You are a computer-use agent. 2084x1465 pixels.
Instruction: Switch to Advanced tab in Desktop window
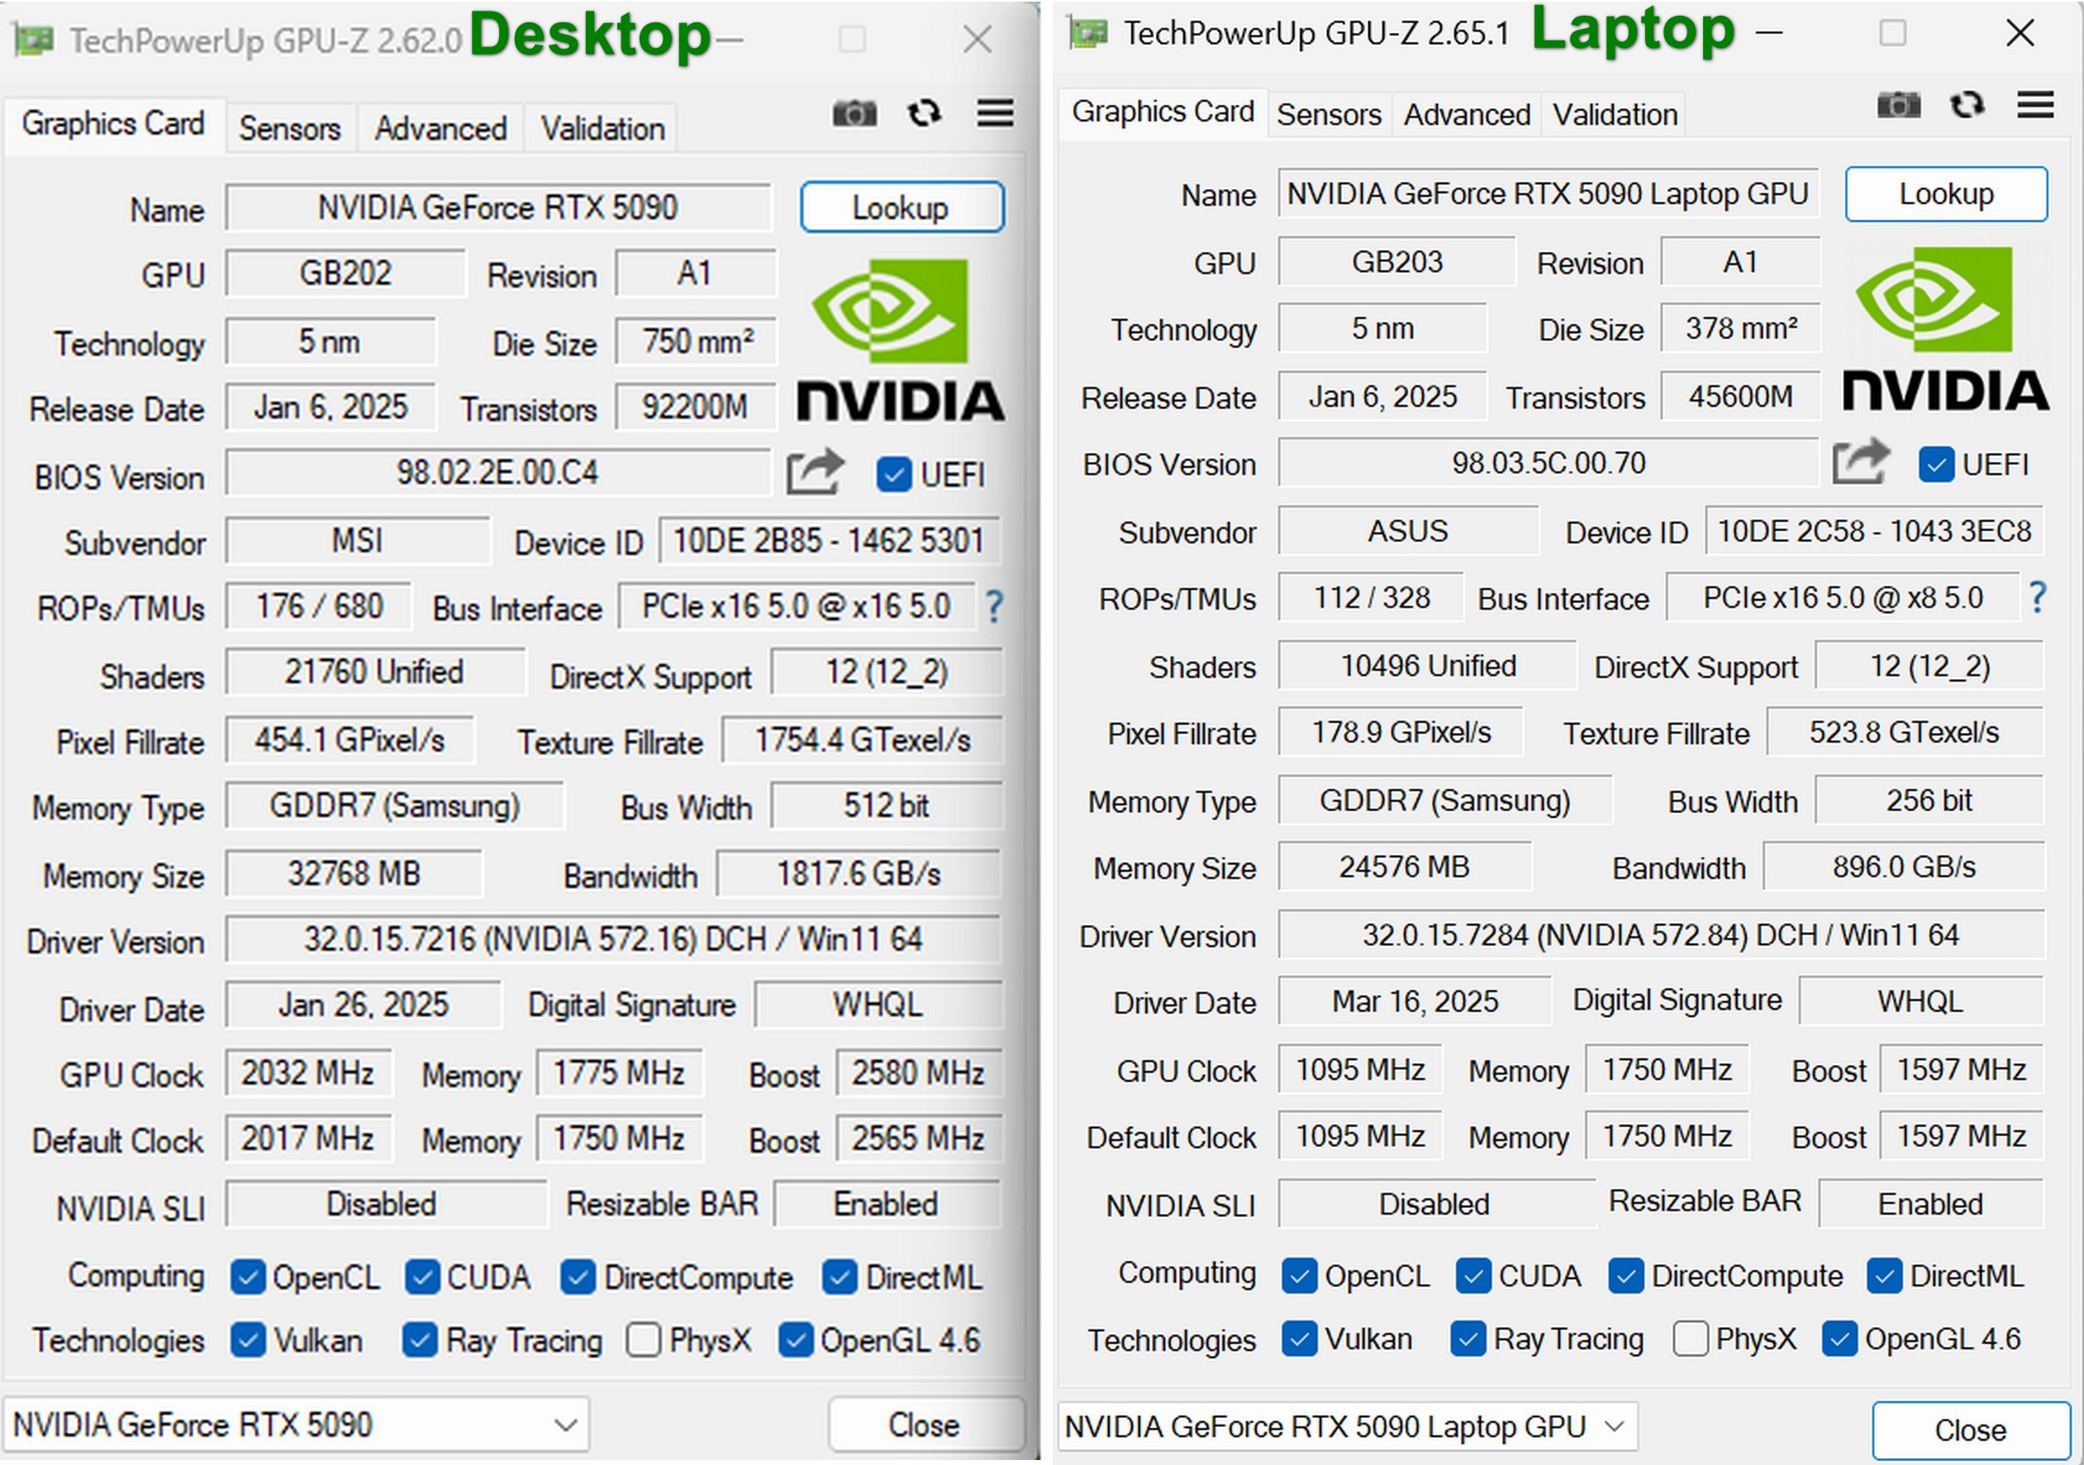(x=441, y=128)
